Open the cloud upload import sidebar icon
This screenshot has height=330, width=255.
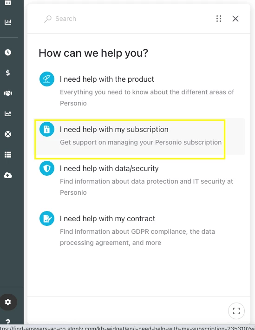8,175
